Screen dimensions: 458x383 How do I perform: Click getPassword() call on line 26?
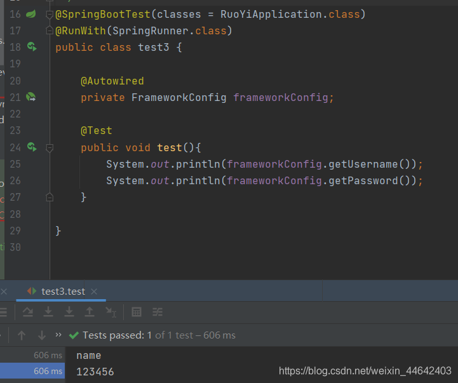click(369, 180)
